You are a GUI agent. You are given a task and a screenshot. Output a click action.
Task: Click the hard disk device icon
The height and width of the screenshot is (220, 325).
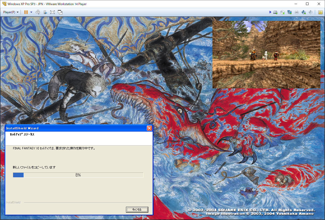[x=275, y=12]
